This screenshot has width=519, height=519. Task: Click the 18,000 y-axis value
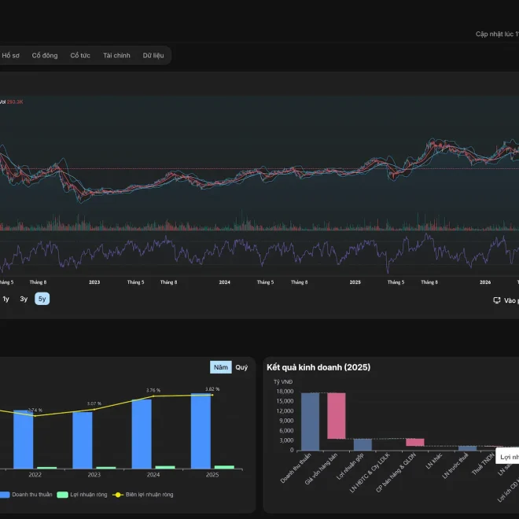point(285,392)
